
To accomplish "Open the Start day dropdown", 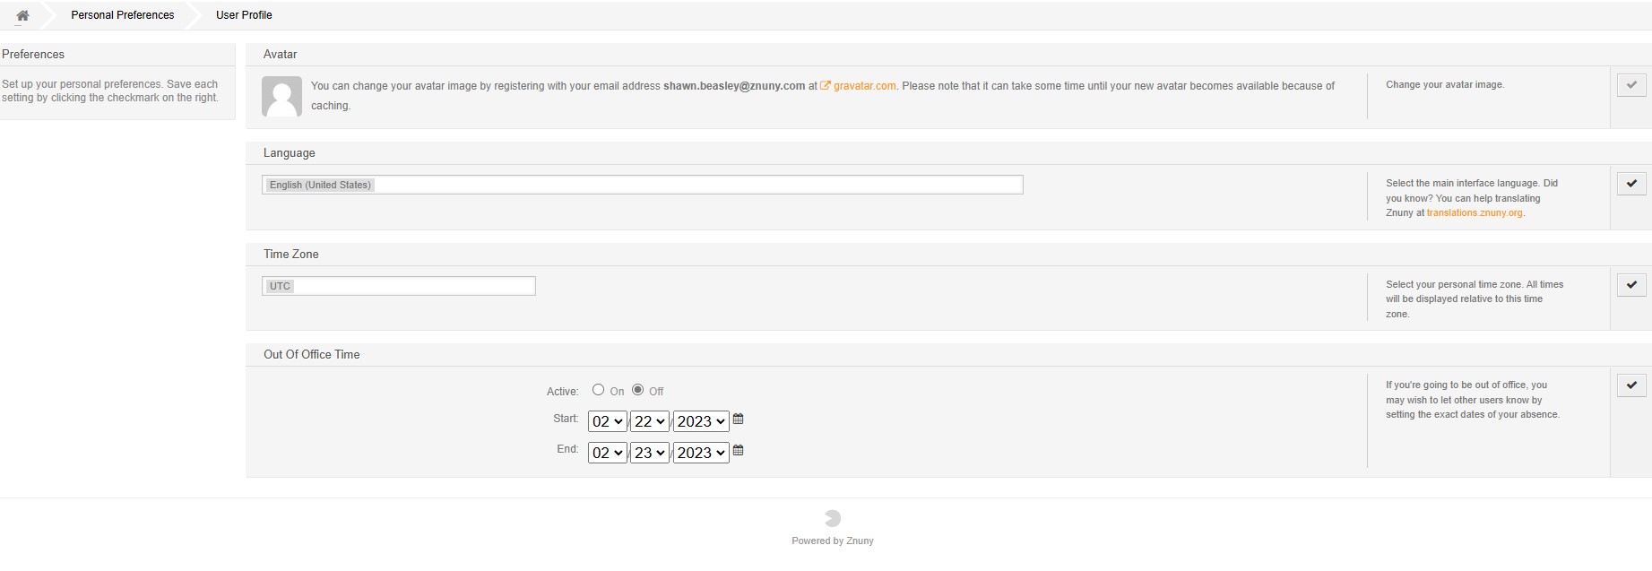I will tap(649, 421).
